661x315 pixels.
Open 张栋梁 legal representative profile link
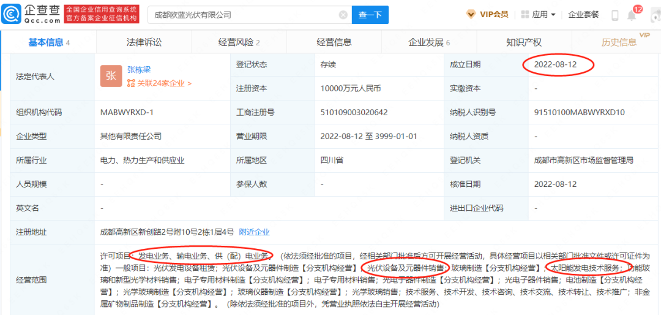(140, 70)
